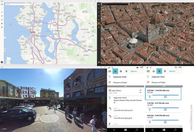Open hamburger menu on transit phone
Image resolution: width=194 pixels, height=132 pixels.
coord(148,71)
